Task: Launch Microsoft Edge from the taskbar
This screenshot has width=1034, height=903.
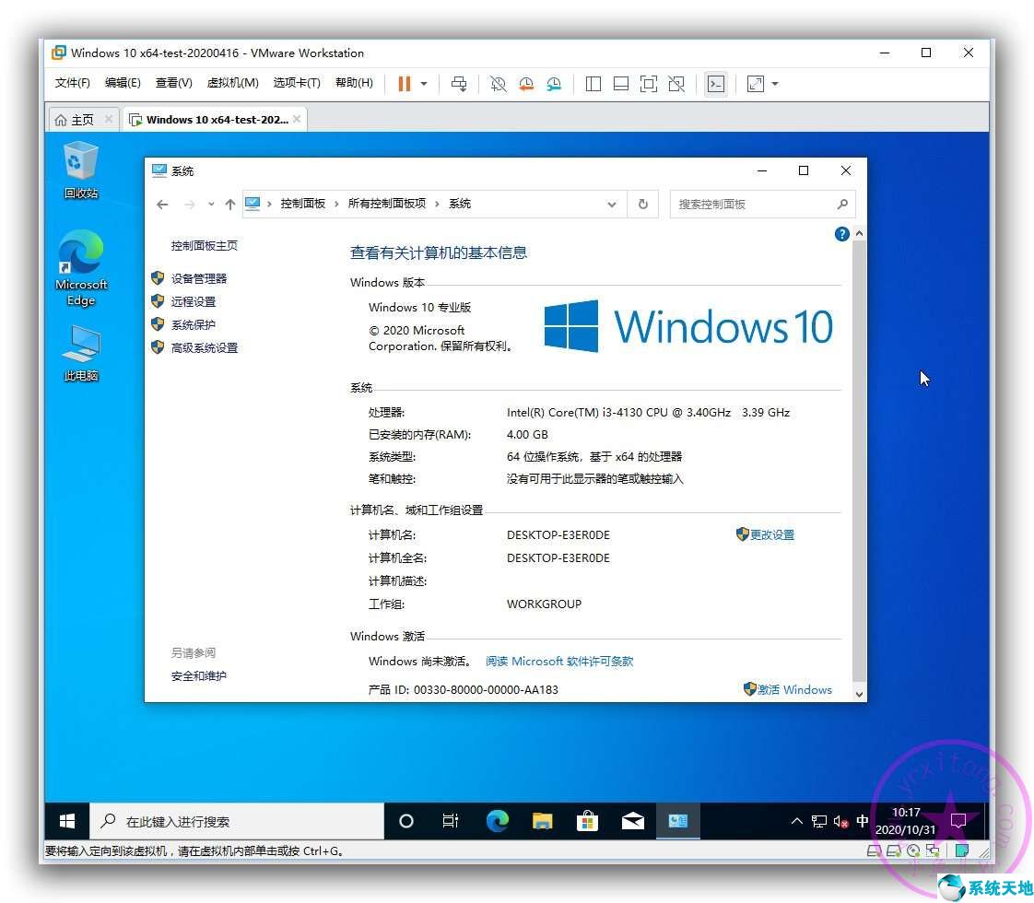Action: coord(498,820)
